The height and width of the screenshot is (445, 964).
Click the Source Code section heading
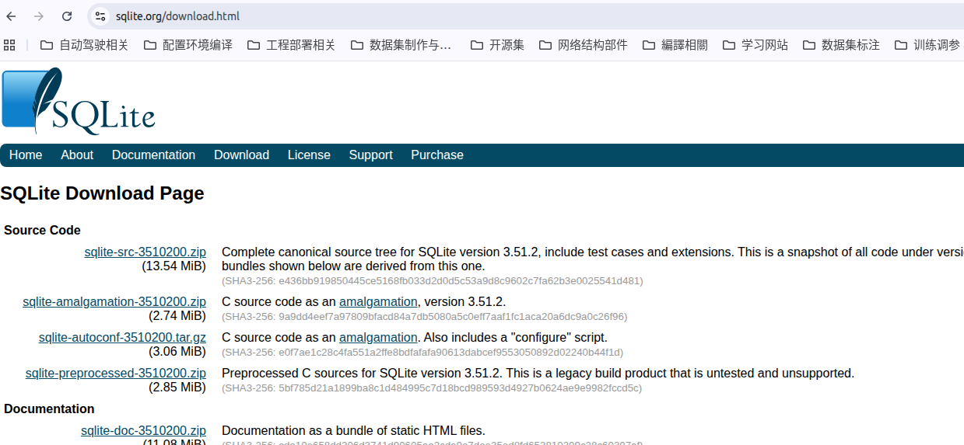point(42,230)
